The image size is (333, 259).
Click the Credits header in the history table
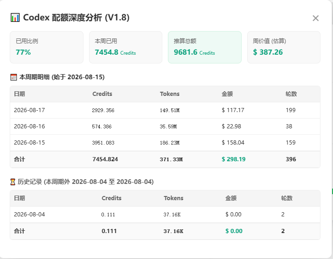(x=111, y=198)
